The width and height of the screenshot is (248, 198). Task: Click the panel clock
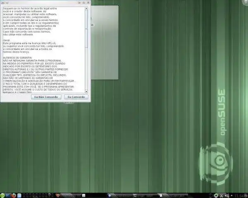pyautogui.click(x=239, y=196)
